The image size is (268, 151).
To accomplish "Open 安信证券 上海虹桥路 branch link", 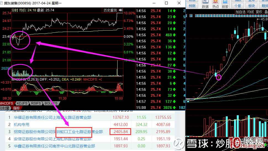I will coord(52,139).
